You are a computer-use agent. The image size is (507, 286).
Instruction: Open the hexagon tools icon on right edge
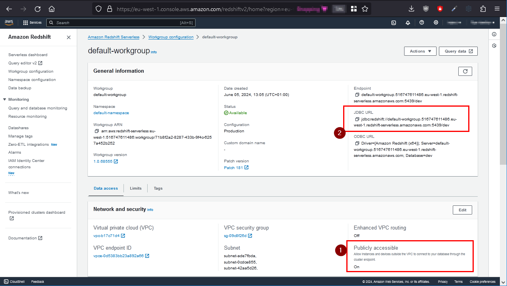[x=494, y=46]
